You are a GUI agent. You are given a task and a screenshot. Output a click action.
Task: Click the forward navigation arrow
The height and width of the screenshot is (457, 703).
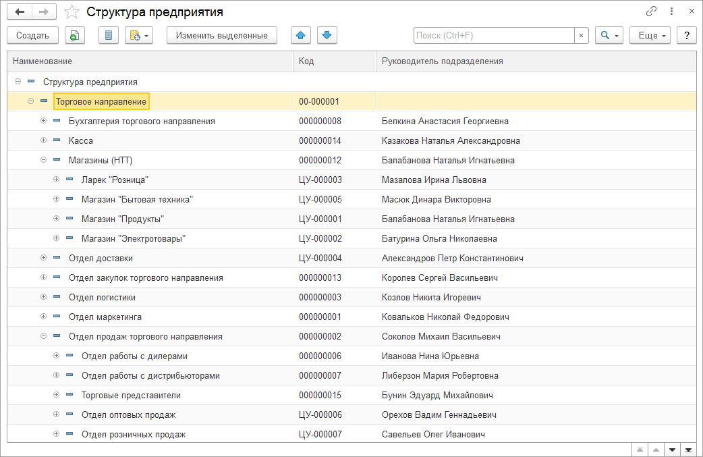[x=44, y=12]
